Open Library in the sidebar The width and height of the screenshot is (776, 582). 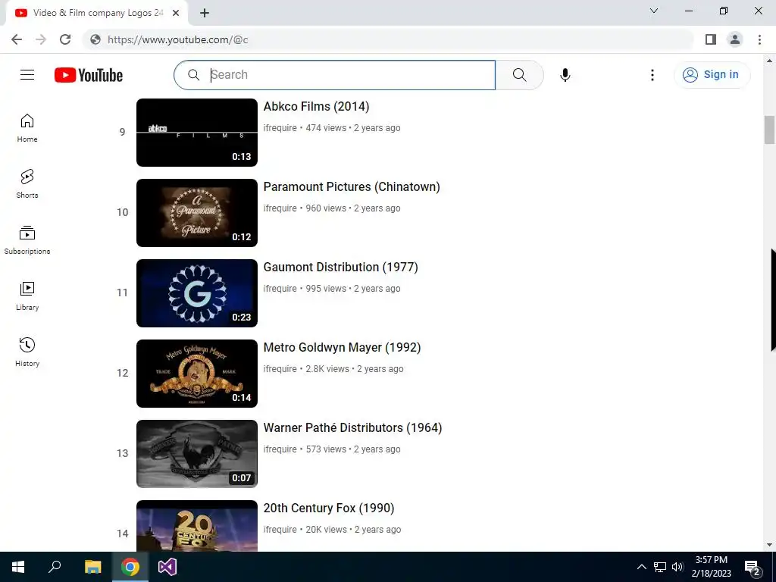coord(27,296)
